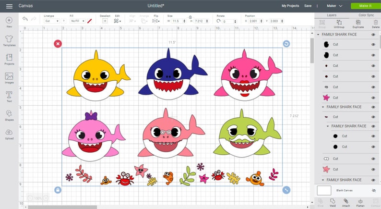381x209 pixels.
Task: Collapse the nested FAMILY SHARK FACE subgroup
Action: tap(328, 126)
